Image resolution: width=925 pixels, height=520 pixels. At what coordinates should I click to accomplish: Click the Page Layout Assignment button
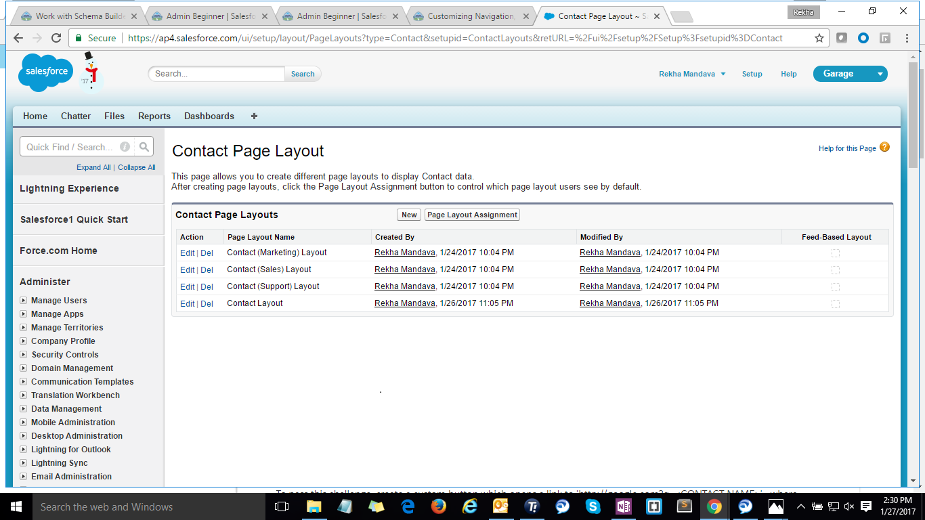pos(472,215)
